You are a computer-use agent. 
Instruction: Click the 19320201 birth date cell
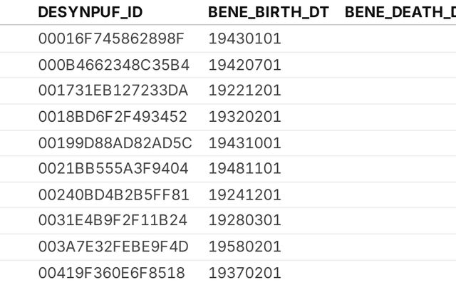[x=244, y=117]
